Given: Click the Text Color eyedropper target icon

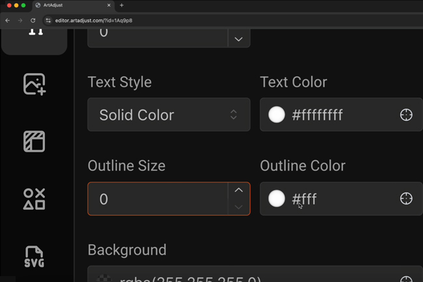Looking at the screenshot, I should click(406, 115).
